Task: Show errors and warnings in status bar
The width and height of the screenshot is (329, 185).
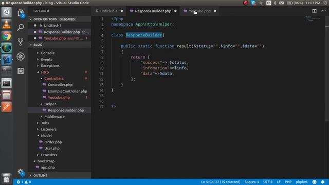Action: coord(24,182)
